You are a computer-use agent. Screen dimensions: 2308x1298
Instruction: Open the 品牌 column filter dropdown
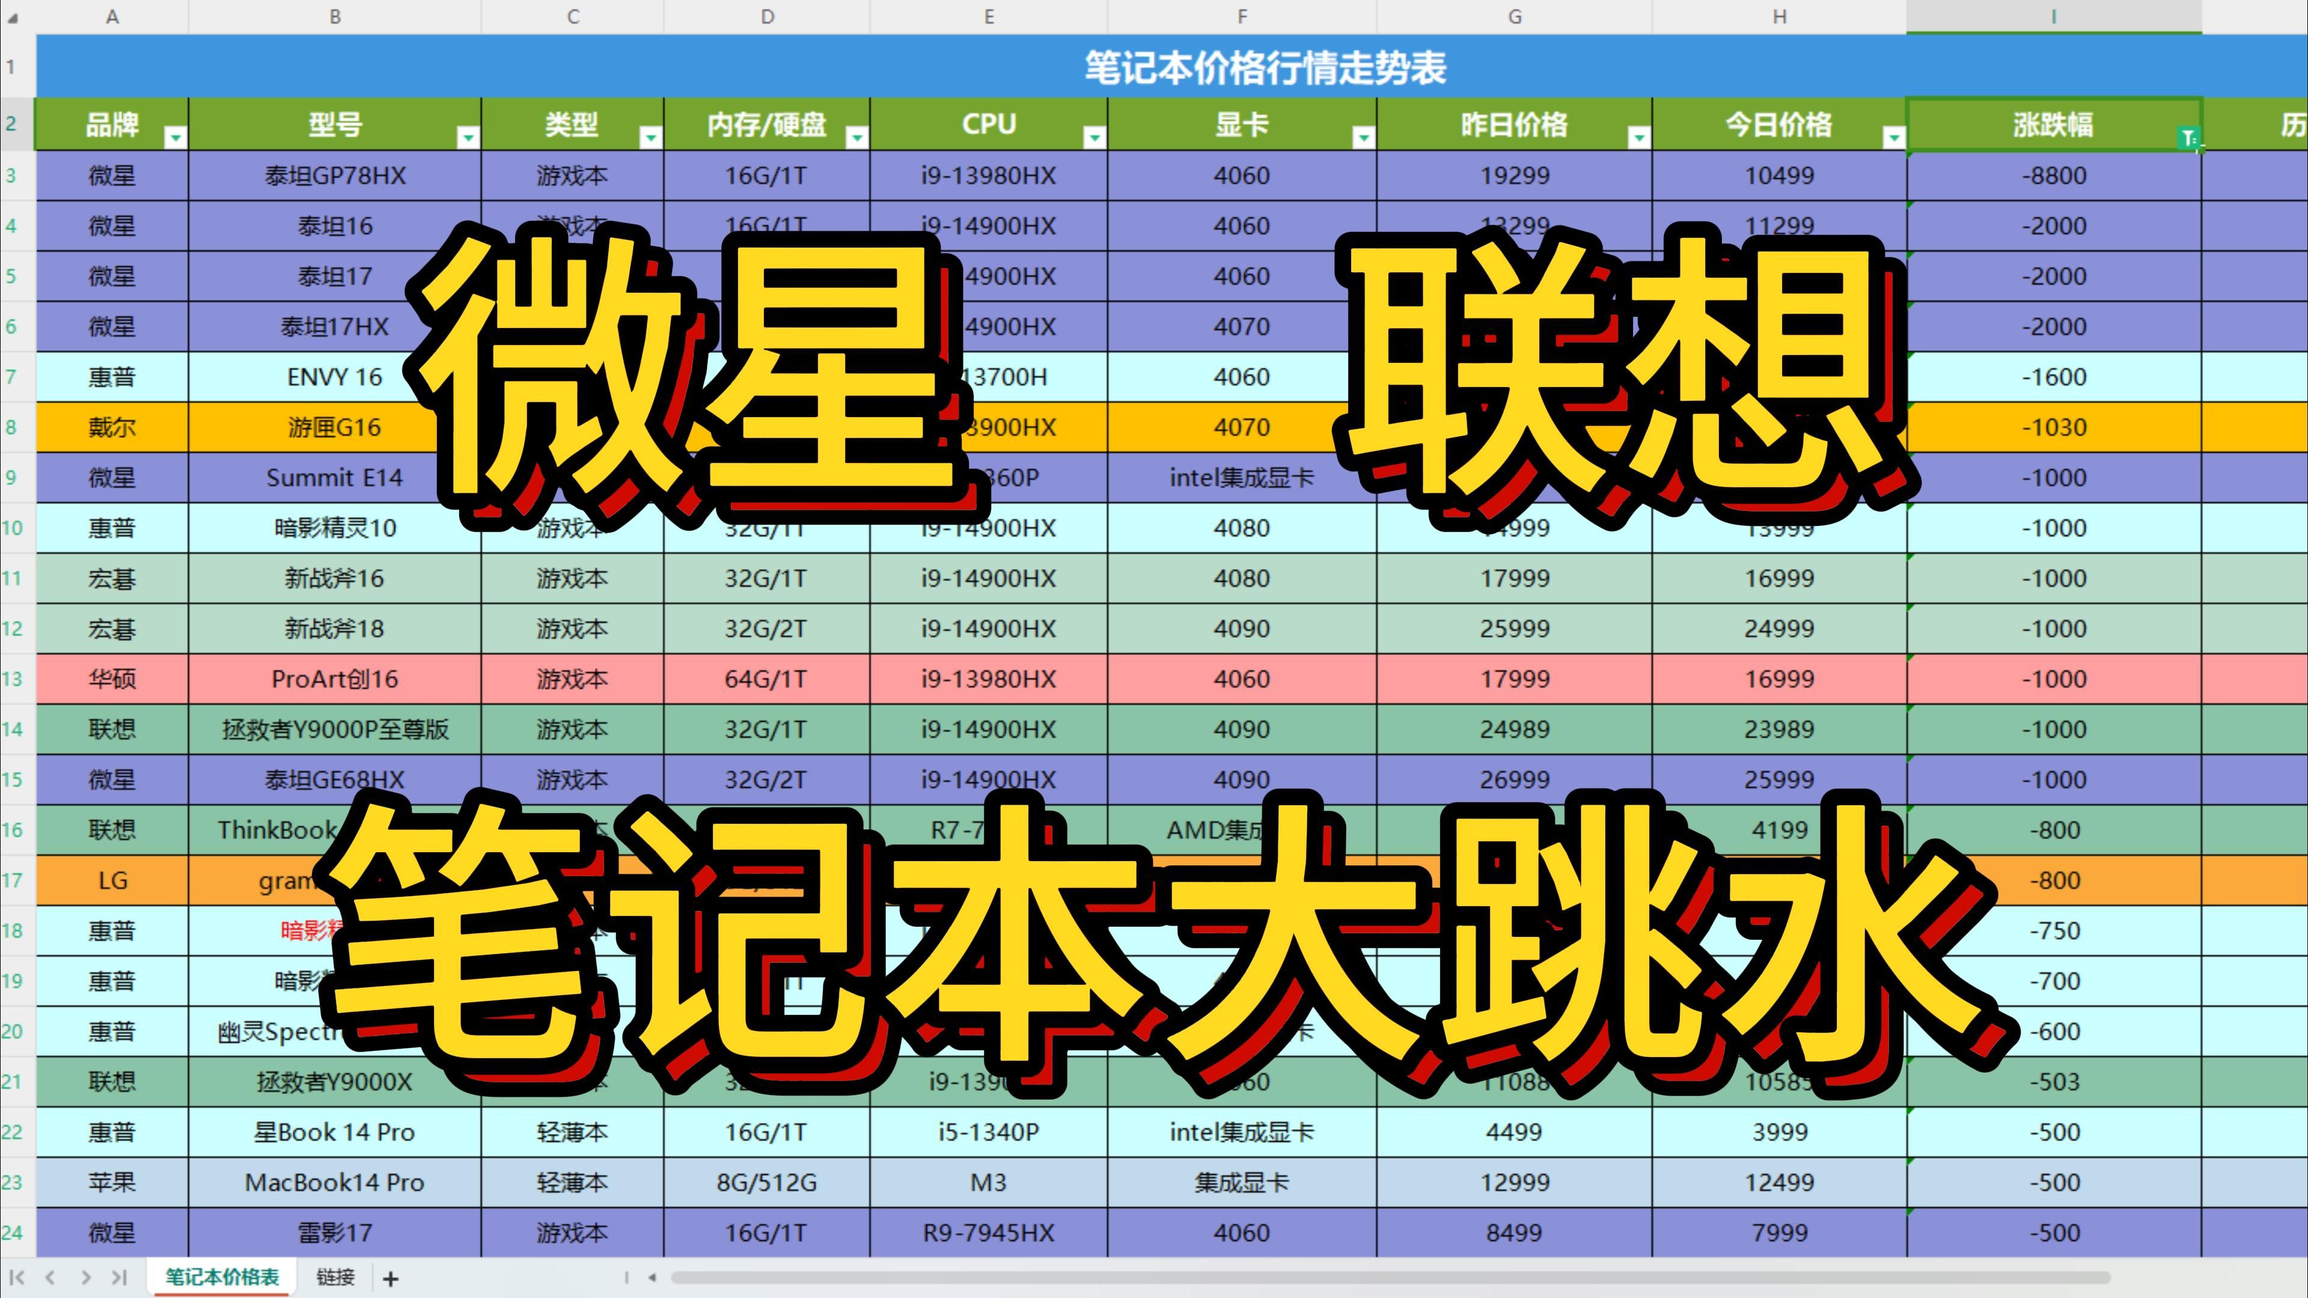[176, 137]
